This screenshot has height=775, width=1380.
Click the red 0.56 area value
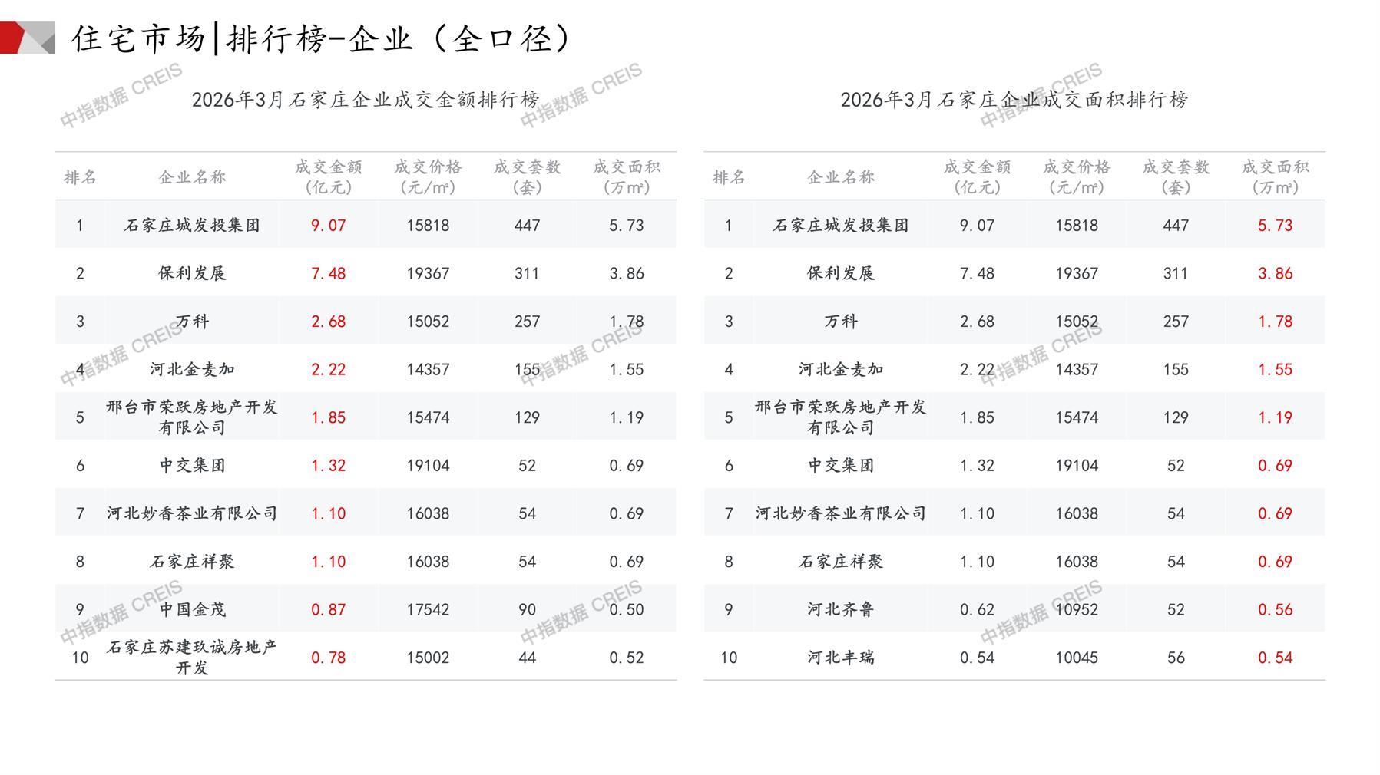pos(1275,610)
